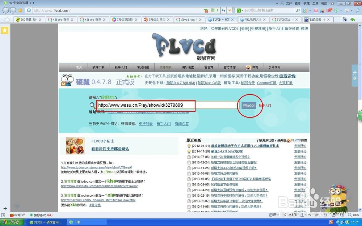Click the 分享 share tab on right edge
362x226 pixels.
click(355, 76)
